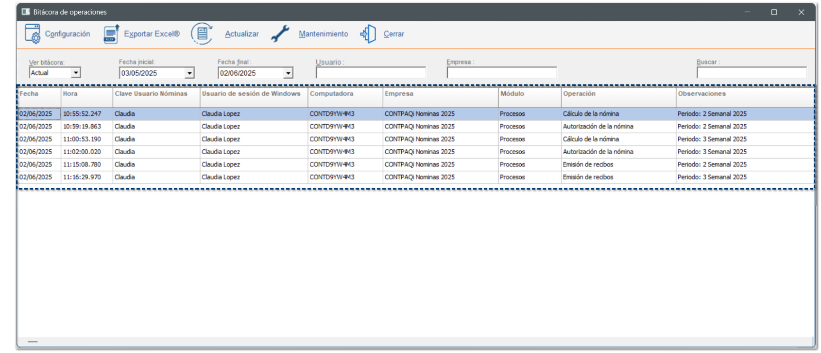Click the Actualizar text link
Image resolution: width=821 pixels, height=353 pixels.
click(241, 34)
